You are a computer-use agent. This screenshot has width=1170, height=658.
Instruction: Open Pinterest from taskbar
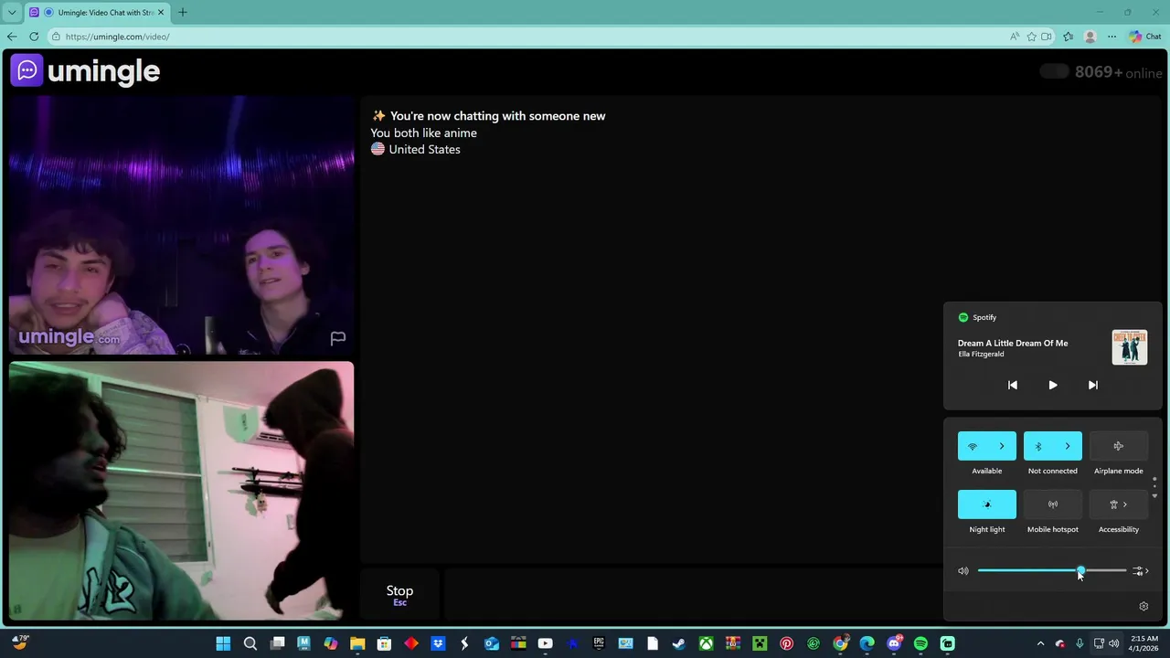click(x=786, y=643)
